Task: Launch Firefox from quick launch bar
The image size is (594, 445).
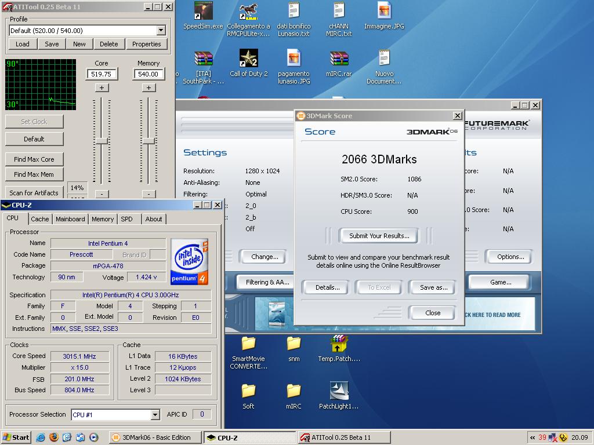Action: 54,437
